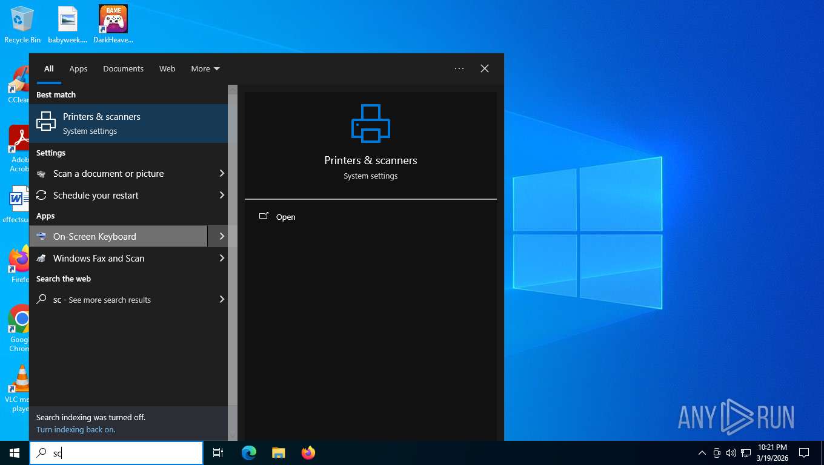This screenshot has height=465, width=824.
Task: Open On-Screen Keyboard app result
Action: (118, 236)
